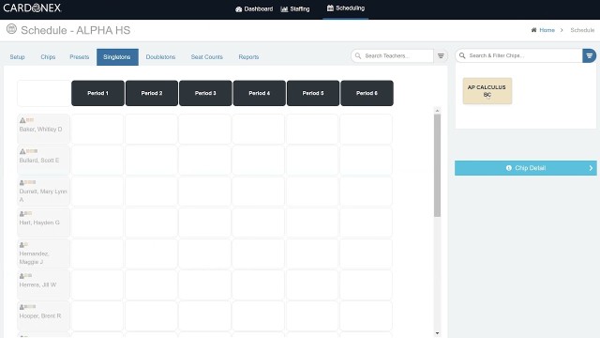Click Baker's Period 1 cell

[97, 130]
